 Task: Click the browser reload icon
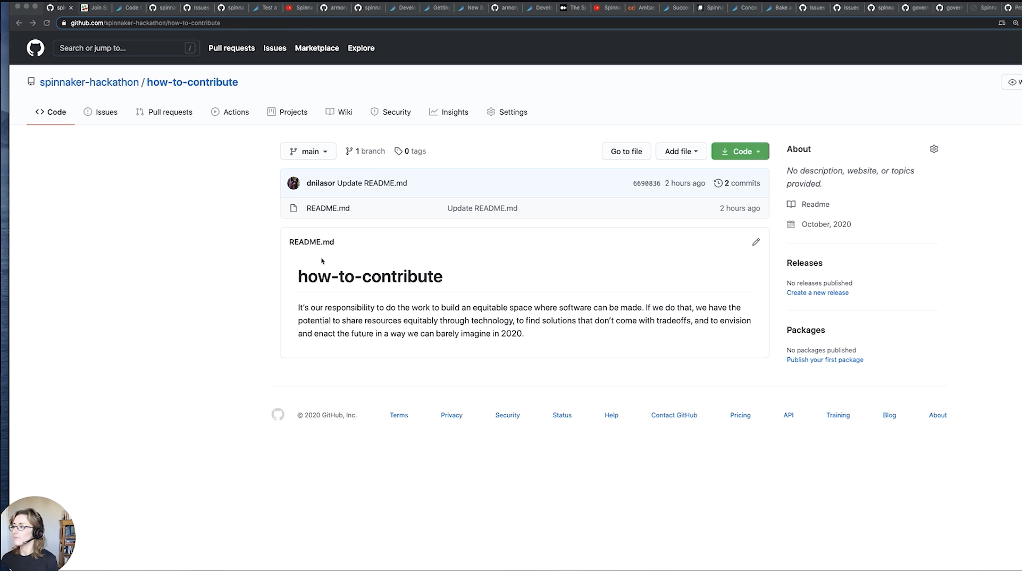[47, 23]
